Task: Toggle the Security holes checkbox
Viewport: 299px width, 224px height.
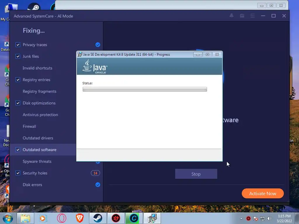Action: (18, 173)
